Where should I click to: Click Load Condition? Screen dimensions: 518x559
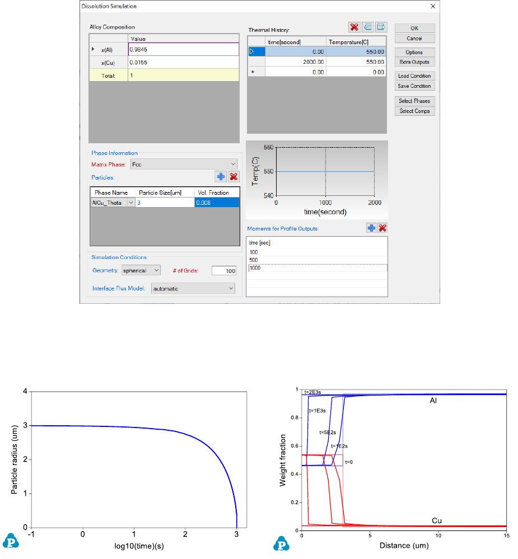(414, 76)
